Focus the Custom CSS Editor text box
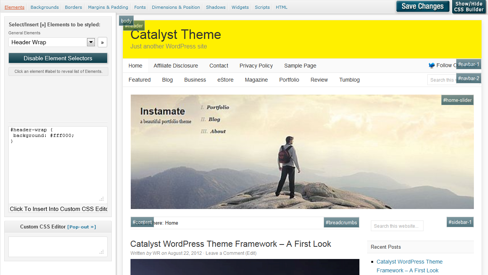The image size is (488, 275). (58, 247)
